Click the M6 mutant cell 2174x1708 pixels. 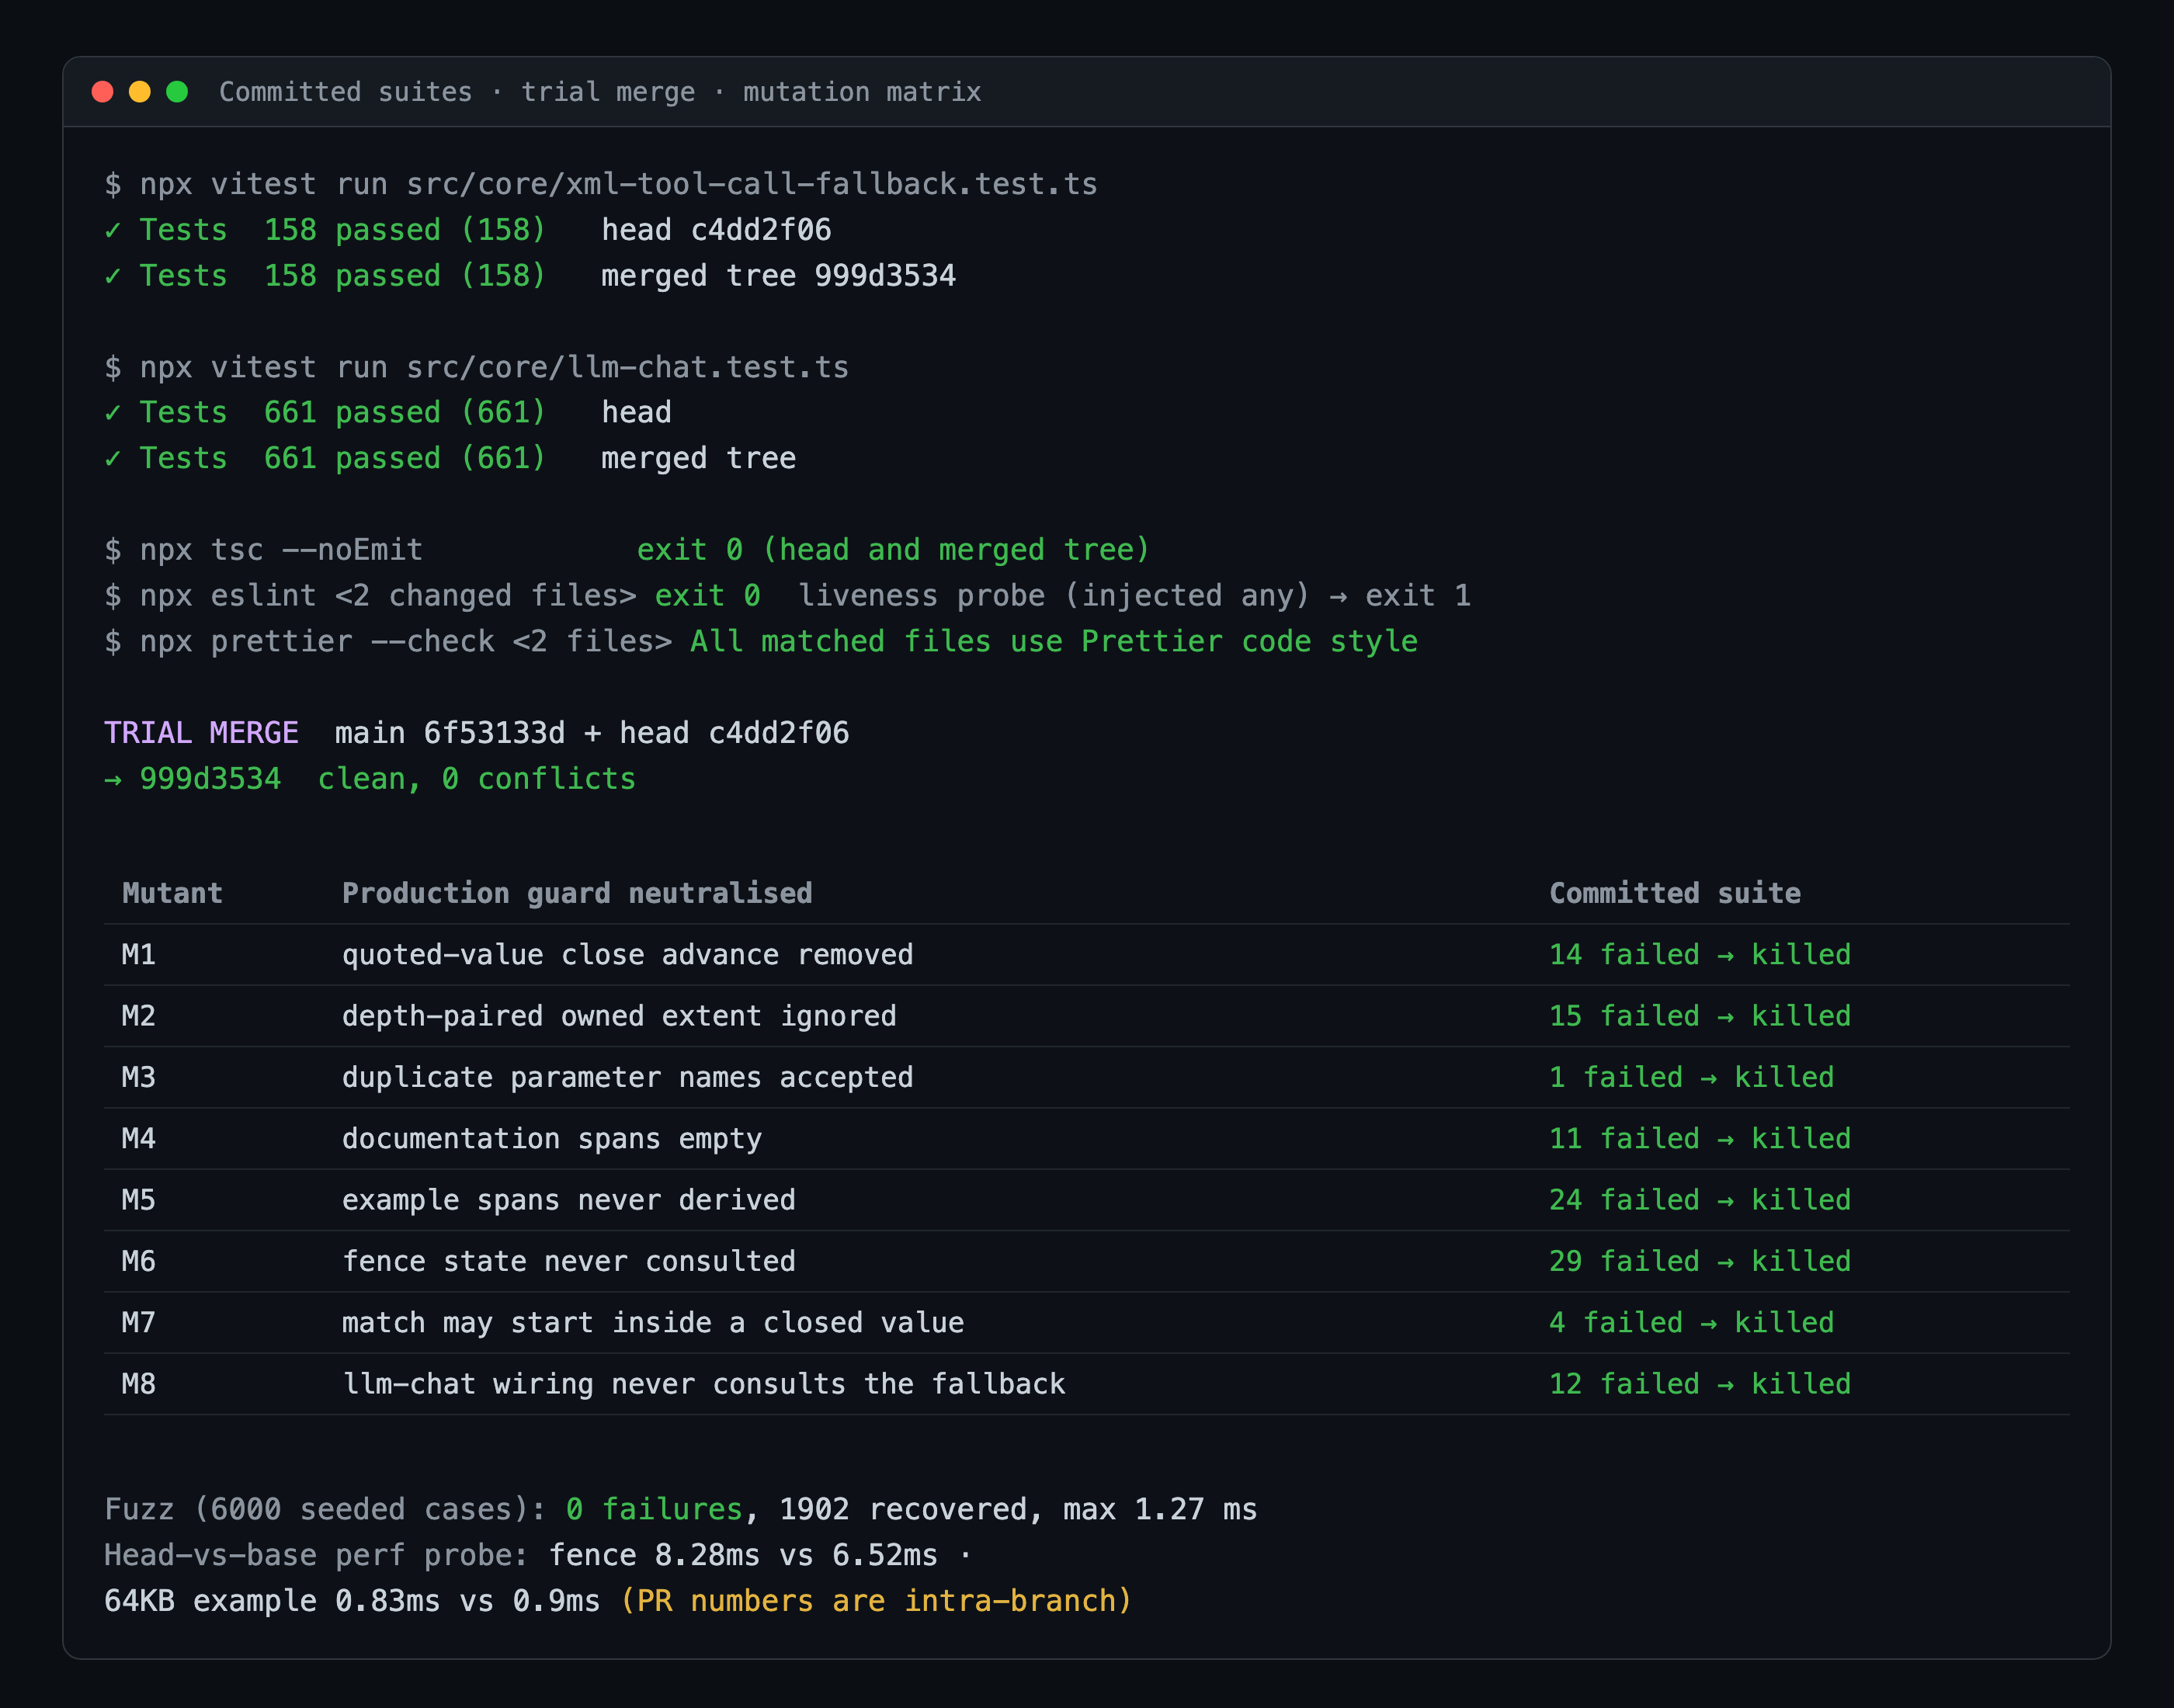(x=139, y=1261)
